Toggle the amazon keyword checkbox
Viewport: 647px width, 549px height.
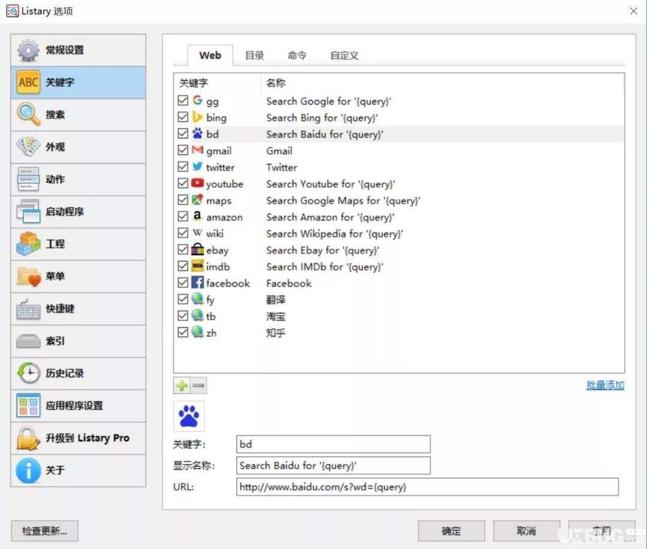pyautogui.click(x=183, y=217)
